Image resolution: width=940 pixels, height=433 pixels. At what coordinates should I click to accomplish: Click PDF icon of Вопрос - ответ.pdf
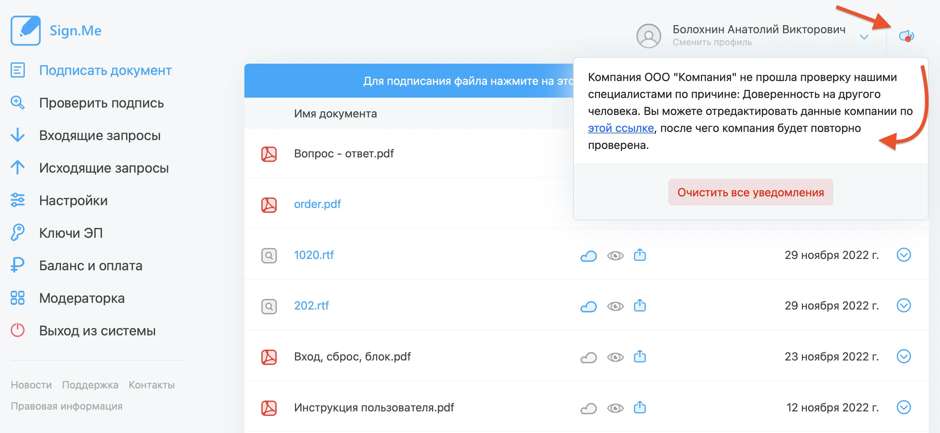268,154
